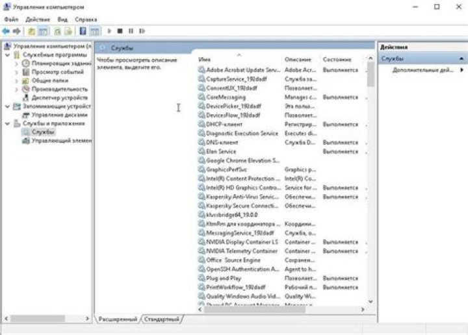468x335 pixels.
Task: Open Дополнительные действия submenu arrow
Action: point(461,70)
